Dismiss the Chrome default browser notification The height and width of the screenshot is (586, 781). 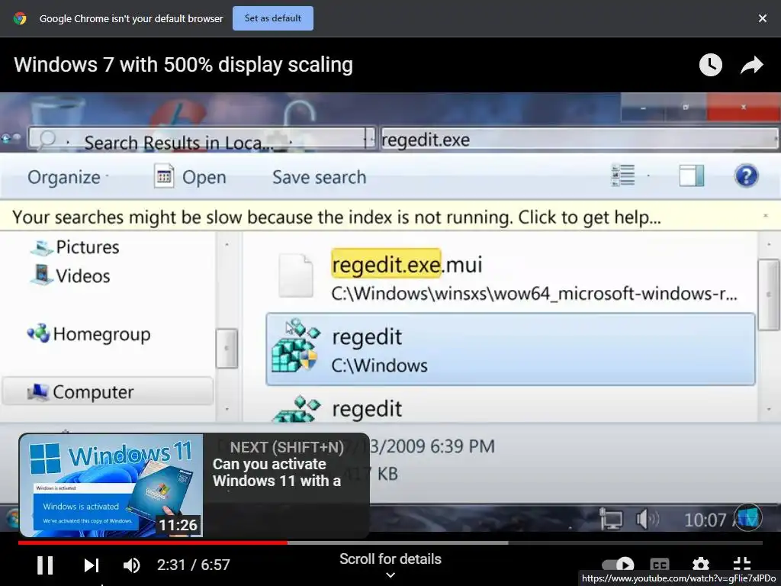pyautogui.click(x=762, y=18)
